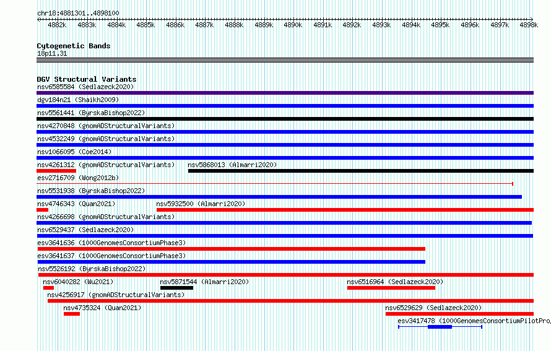Image resolution: width=551 pixels, height=351 pixels.
Task: Select the short red nsv4261312 bar
Action: (x=56, y=171)
